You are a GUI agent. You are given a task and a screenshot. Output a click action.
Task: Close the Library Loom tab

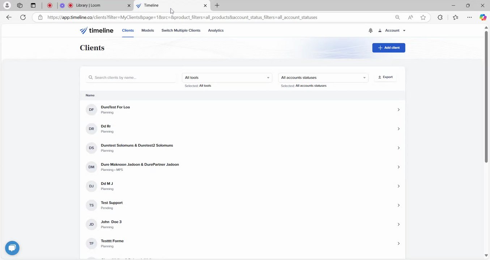tap(129, 5)
